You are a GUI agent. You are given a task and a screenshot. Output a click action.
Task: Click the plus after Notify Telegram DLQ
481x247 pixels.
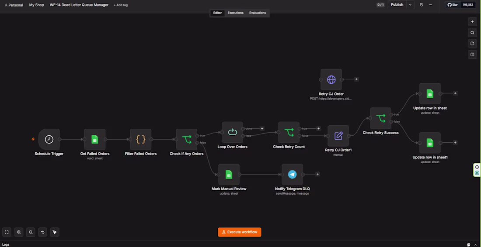(317, 174)
